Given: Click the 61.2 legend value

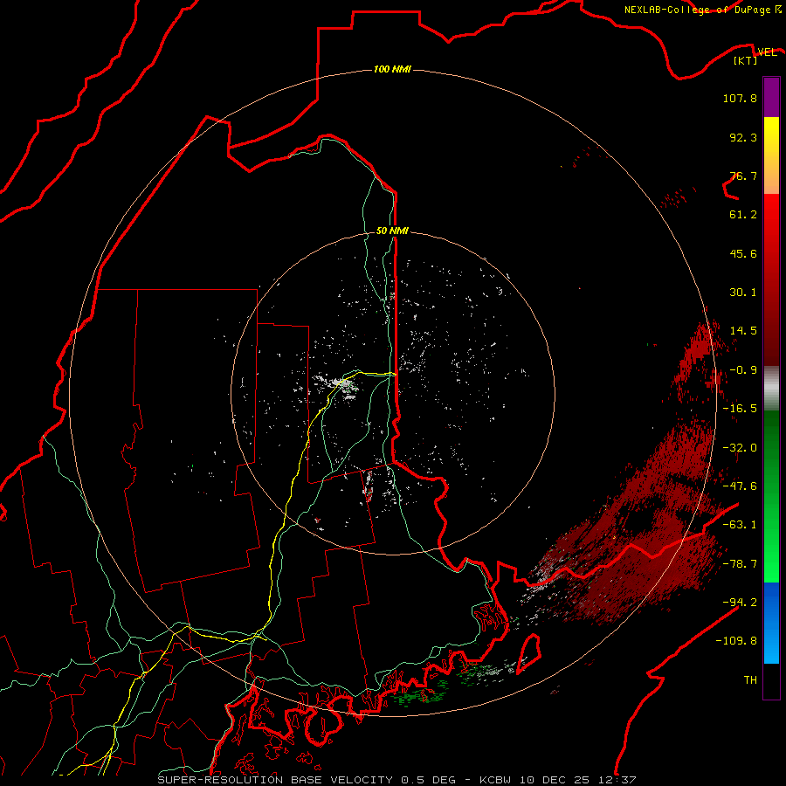Looking at the screenshot, I should point(743,215).
